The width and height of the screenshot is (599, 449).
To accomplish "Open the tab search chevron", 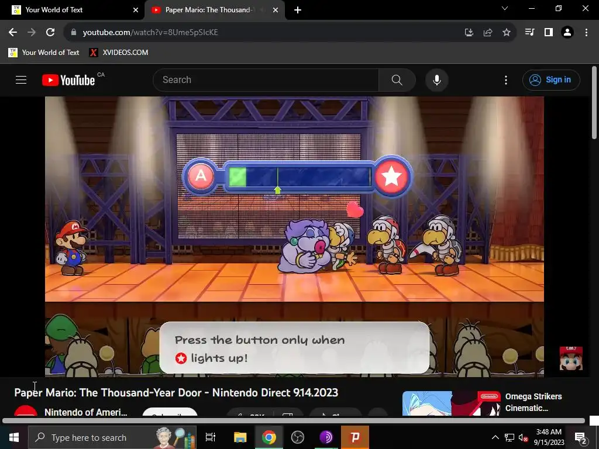I will 505,8.
